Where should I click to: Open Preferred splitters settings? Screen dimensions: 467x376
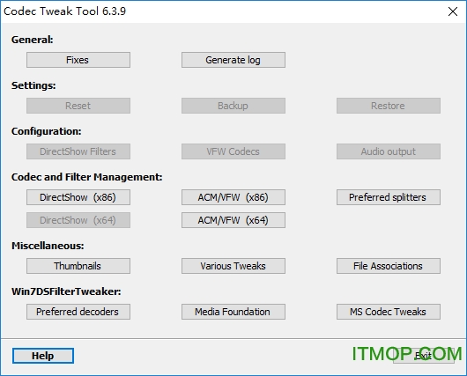pos(389,197)
